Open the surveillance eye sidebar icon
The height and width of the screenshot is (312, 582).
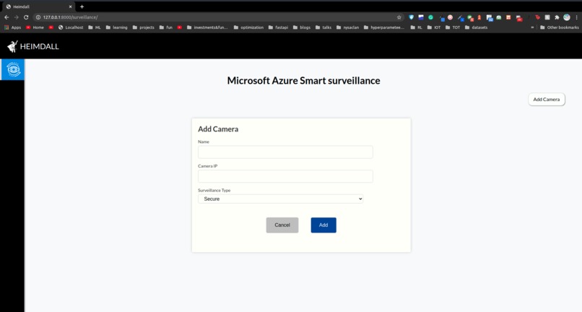point(12,69)
